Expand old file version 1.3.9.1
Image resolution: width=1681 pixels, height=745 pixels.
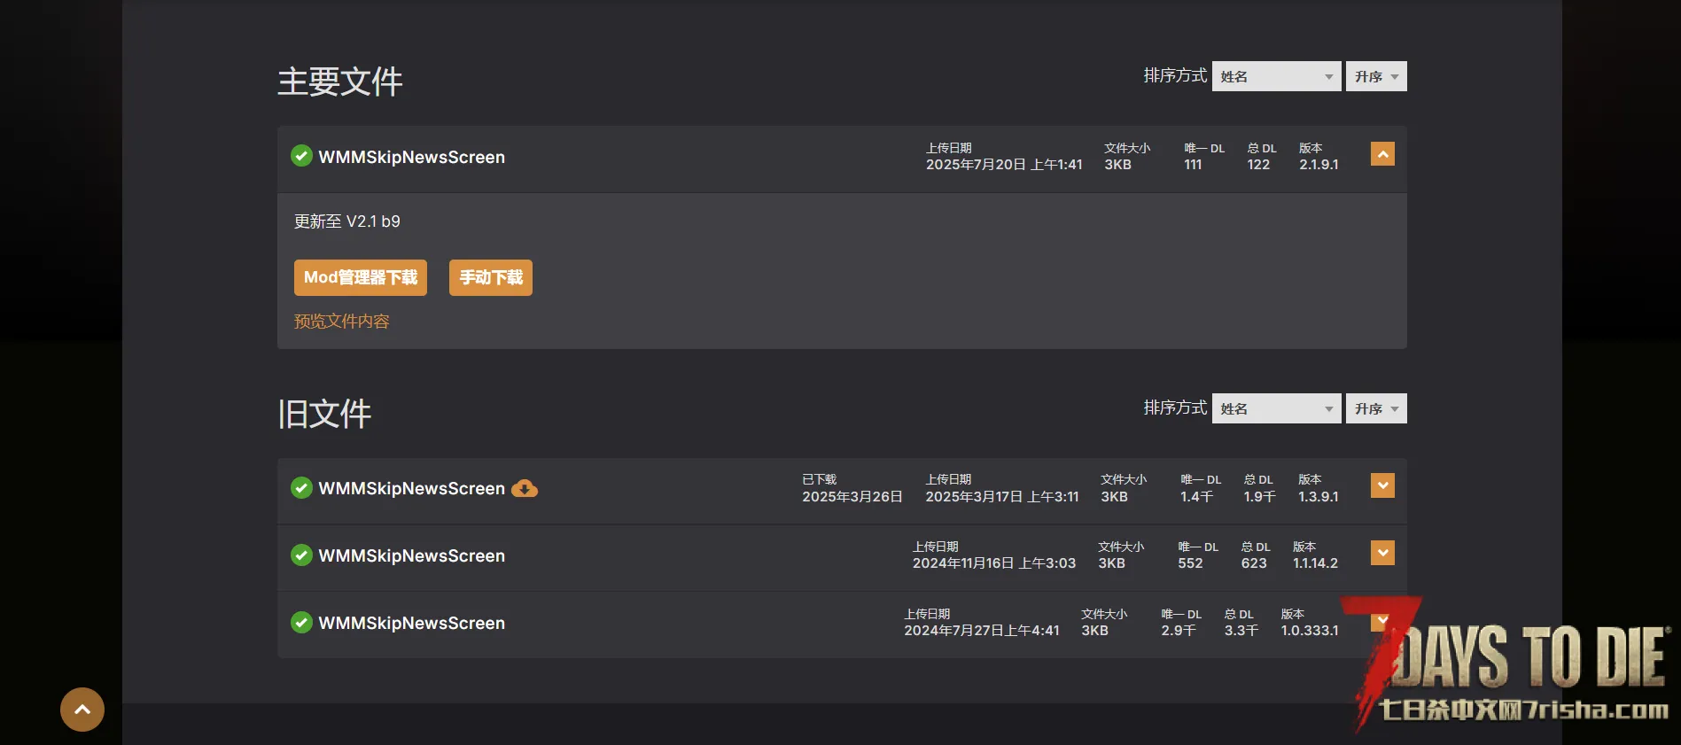[1382, 485]
